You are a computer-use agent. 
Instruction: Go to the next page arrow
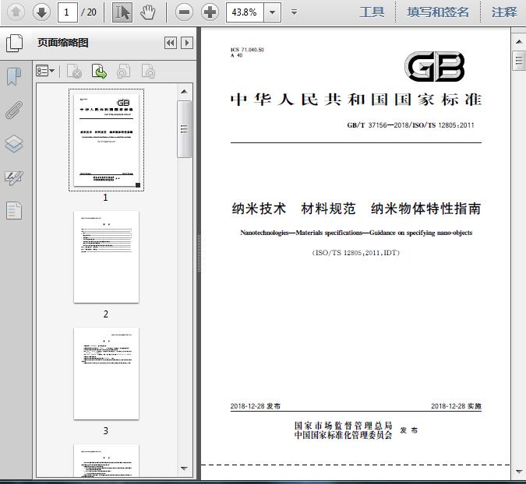point(41,12)
